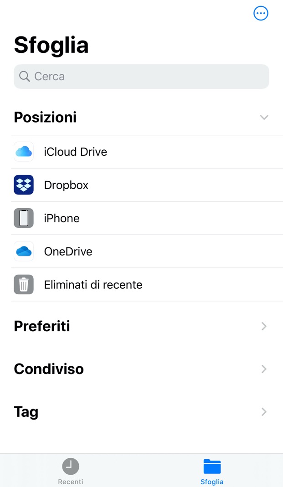Viewport: 283px width, 487px height.
Task: Tap the Recenti clock icon
Action: [71, 466]
